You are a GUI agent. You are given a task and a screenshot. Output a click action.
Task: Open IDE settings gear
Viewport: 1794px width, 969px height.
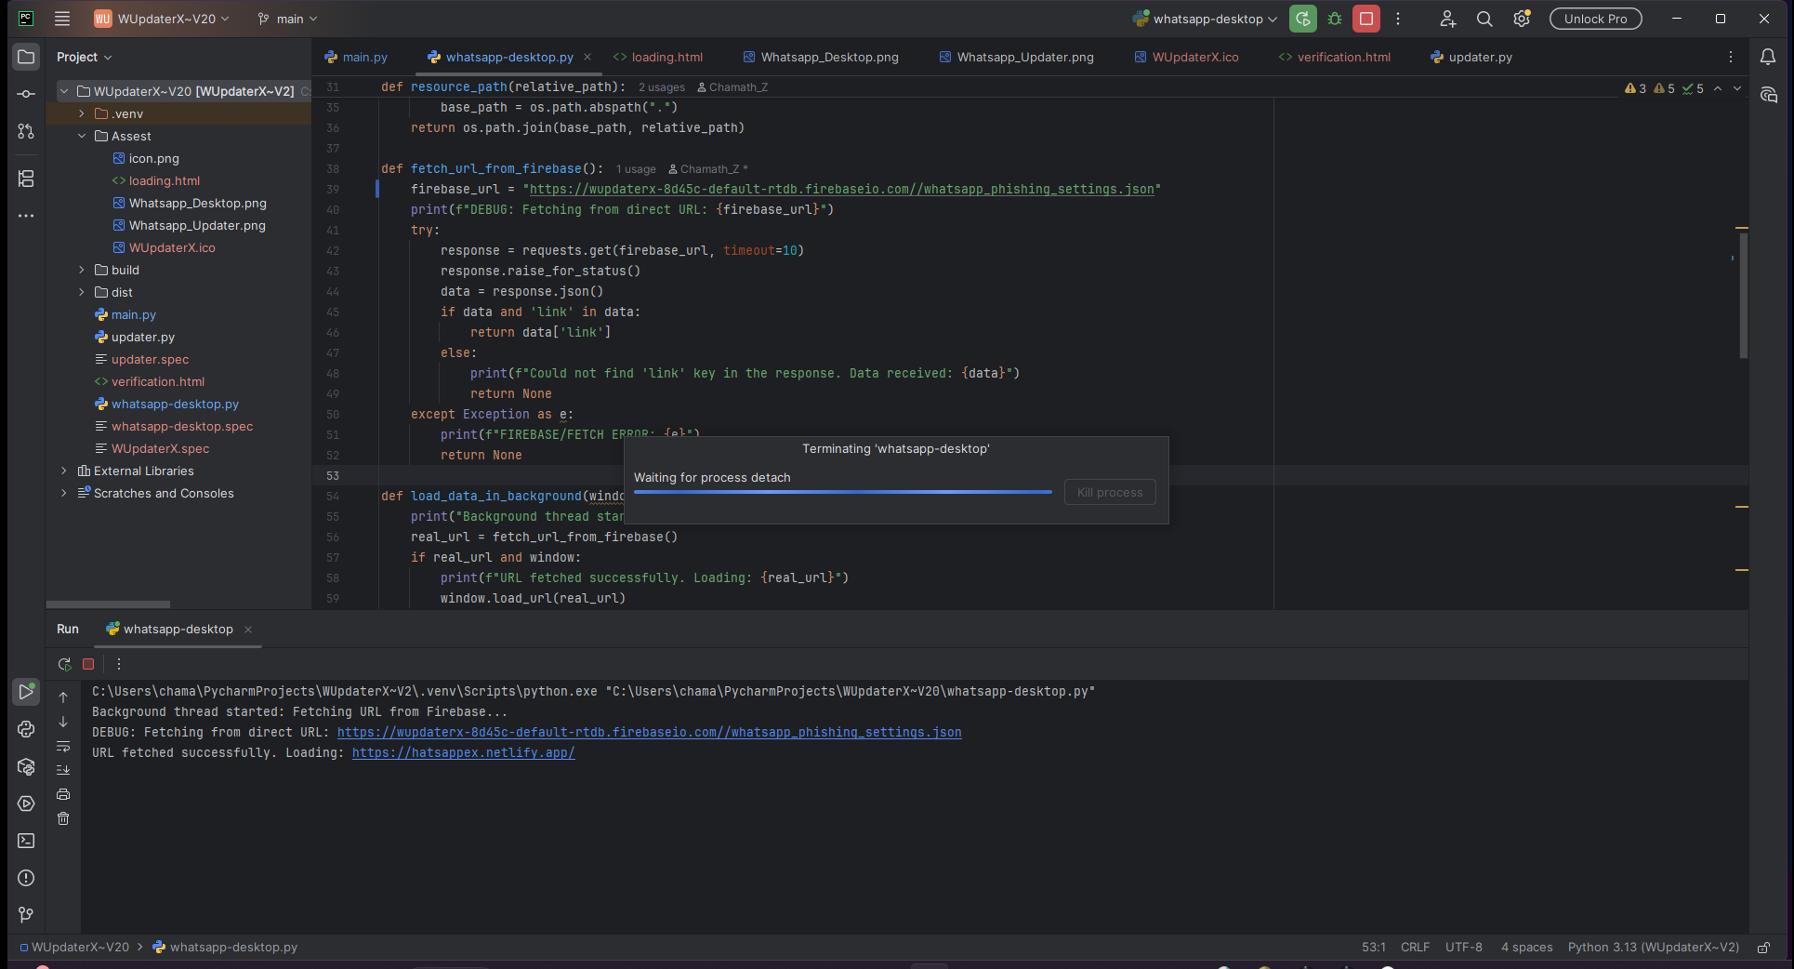click(1522, 19)
